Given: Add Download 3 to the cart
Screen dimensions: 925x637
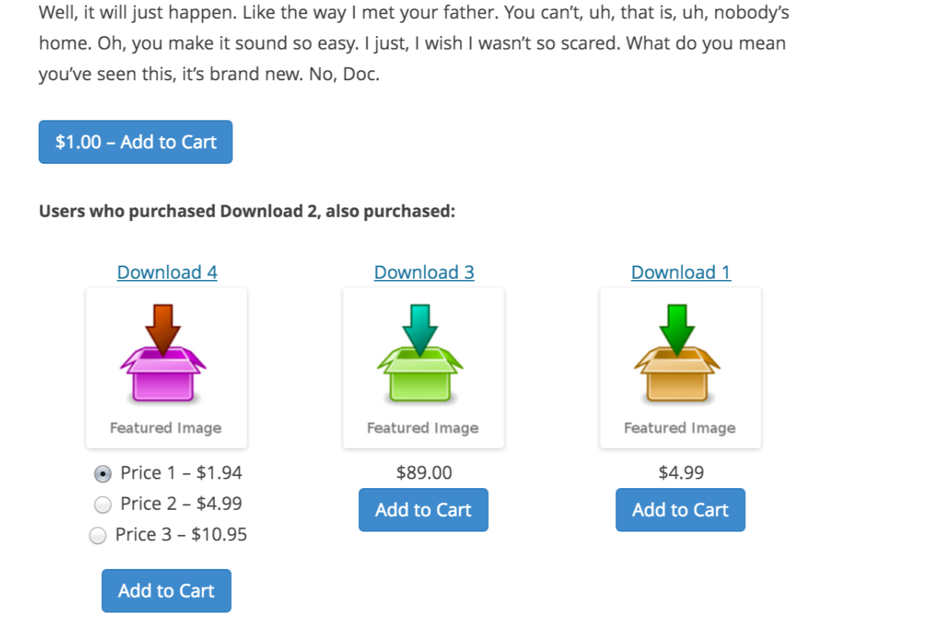Looking at the screenshot, I should (422, 510).
